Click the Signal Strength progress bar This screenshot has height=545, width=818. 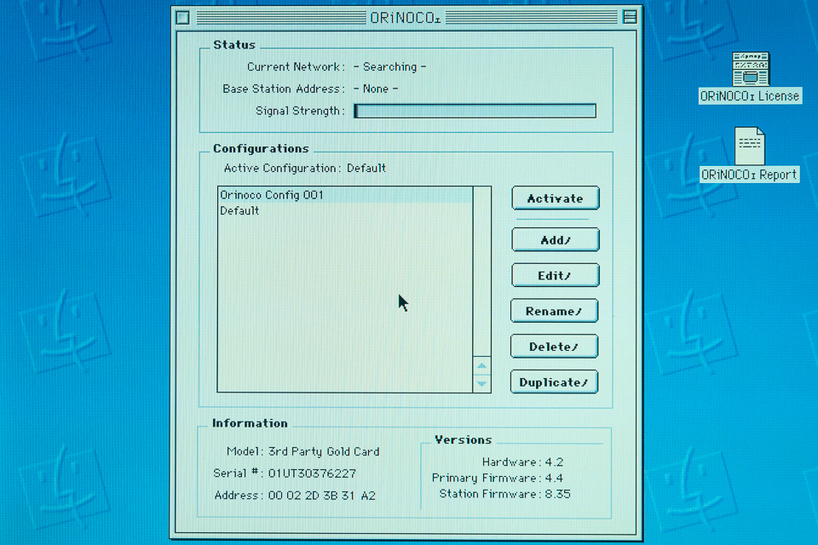[475, 111]
